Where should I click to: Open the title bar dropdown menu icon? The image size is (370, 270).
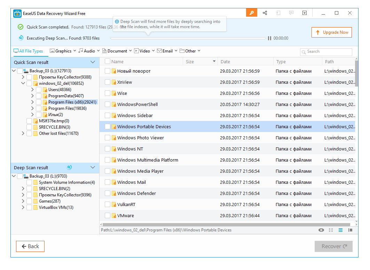tap(305, 13)
